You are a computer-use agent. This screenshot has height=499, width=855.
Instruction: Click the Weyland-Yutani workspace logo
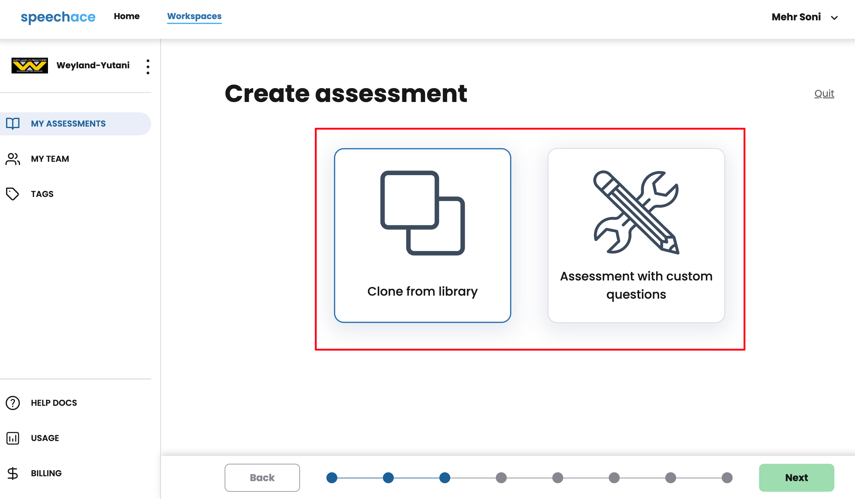(29, 65)
